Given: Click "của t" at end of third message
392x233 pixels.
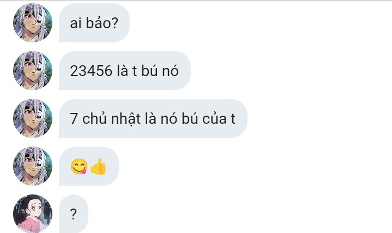Looking at the screenshot, I should point(219,118).
